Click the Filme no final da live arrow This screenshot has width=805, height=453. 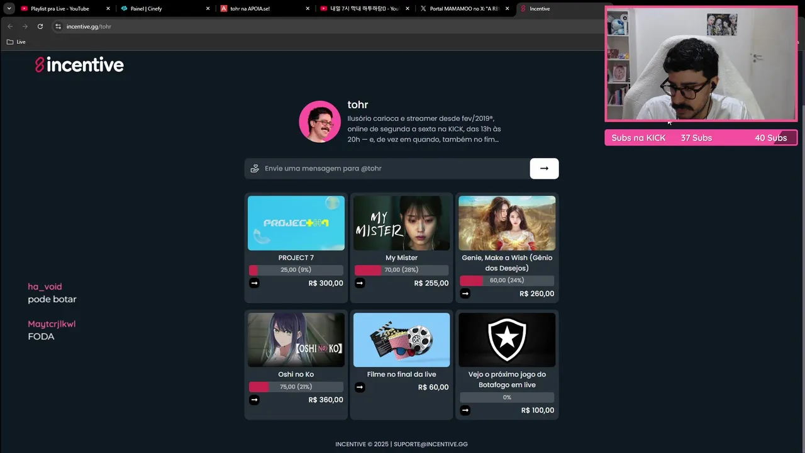(360, 387)
